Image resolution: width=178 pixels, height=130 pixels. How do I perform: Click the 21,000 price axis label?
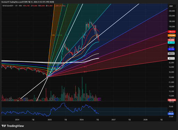click(x=171, y=82)
